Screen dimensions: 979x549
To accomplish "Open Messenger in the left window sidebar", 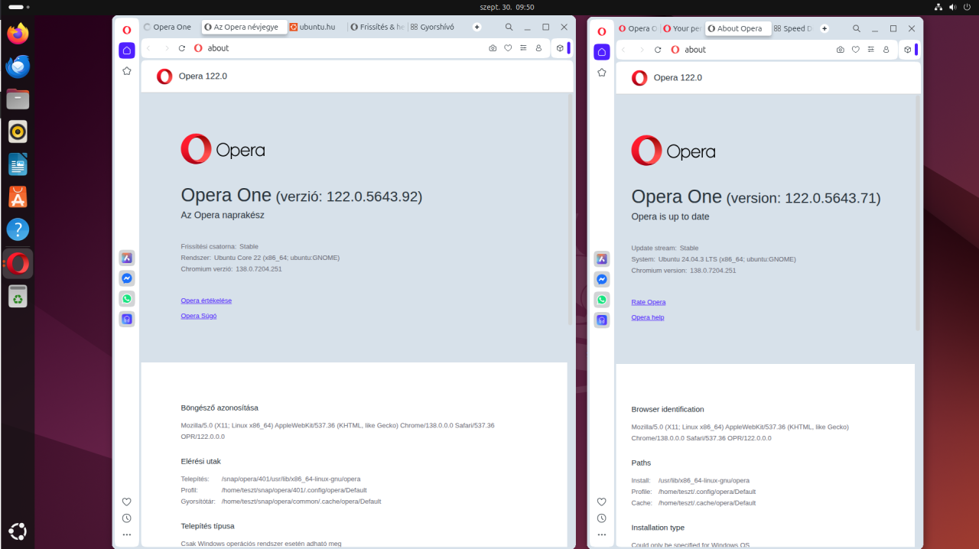I will pyautogui.click(x=127, y=278).
